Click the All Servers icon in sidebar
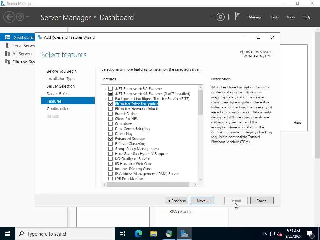The image size is (320, 240). [x=7, y=54]
